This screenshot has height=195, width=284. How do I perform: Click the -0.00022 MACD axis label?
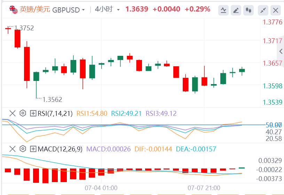[269, 170]
